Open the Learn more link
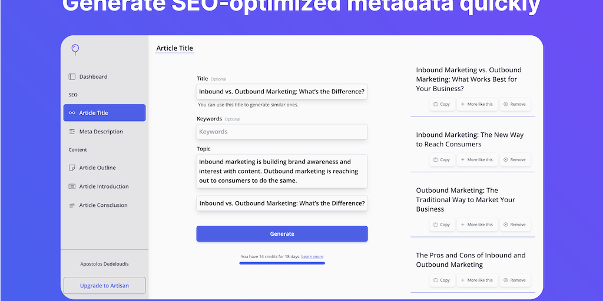Screen dimensions: 603x301 pyautogui.click(x=312, y=256)
